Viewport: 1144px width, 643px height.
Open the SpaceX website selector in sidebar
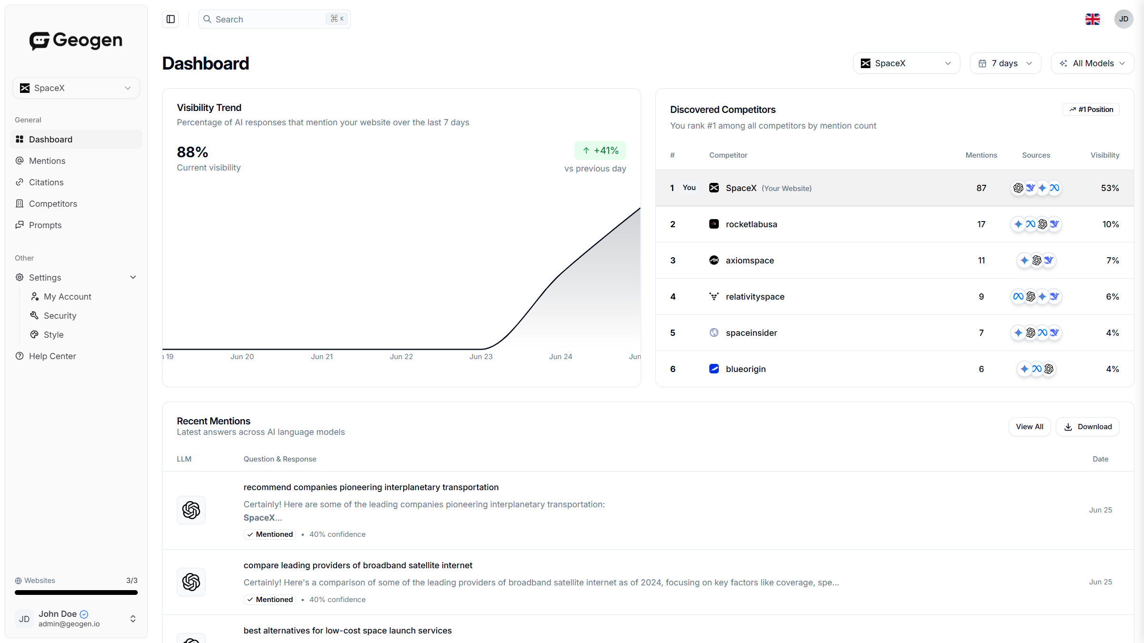click(76, 88)
